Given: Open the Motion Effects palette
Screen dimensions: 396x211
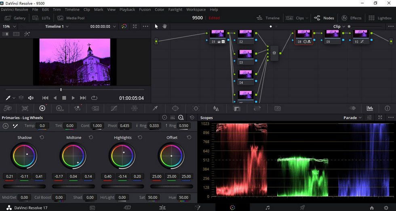Looking at the screenshot, I should point(95,109).
